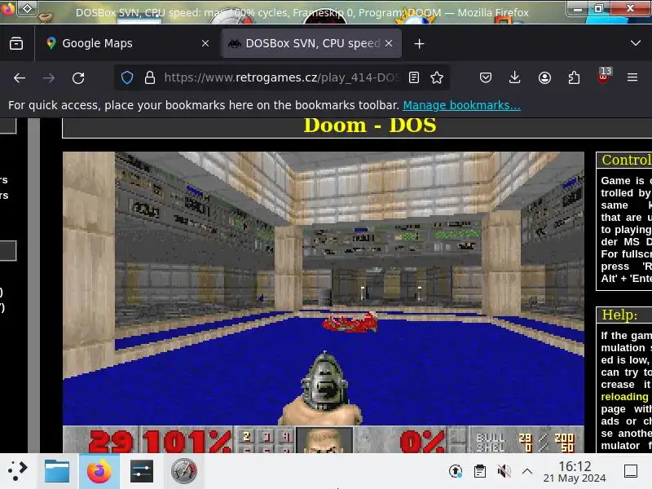Open the clock showing 16:12

575,472
